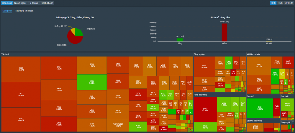295x133 pixels.
Task: Click the MSB treemap tile
Action: point(163,66)
